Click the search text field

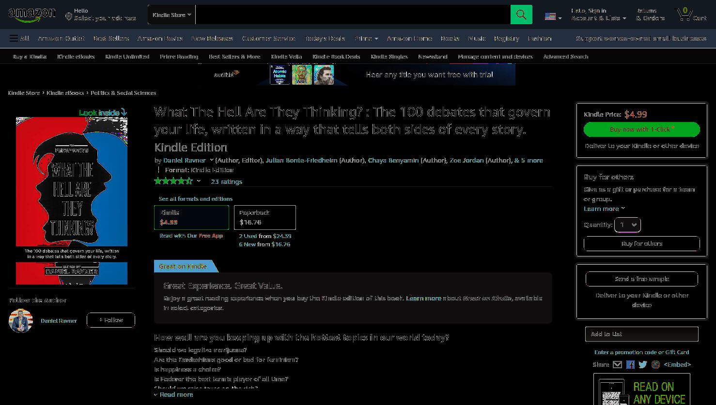353,15
